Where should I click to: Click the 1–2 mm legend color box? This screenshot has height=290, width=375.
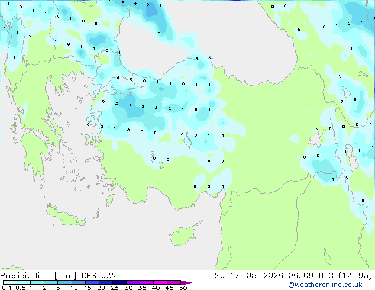click(37, 282)
